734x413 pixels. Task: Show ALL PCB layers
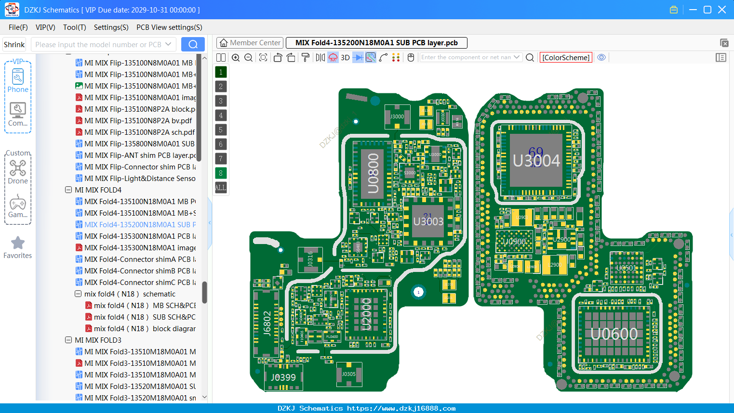pos(221,188)
